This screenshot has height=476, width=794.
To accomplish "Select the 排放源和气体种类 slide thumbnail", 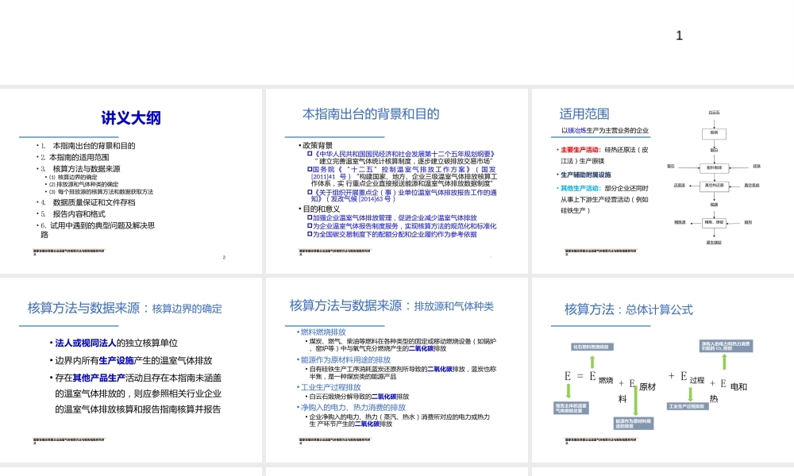I will click(x=396, y=370).
